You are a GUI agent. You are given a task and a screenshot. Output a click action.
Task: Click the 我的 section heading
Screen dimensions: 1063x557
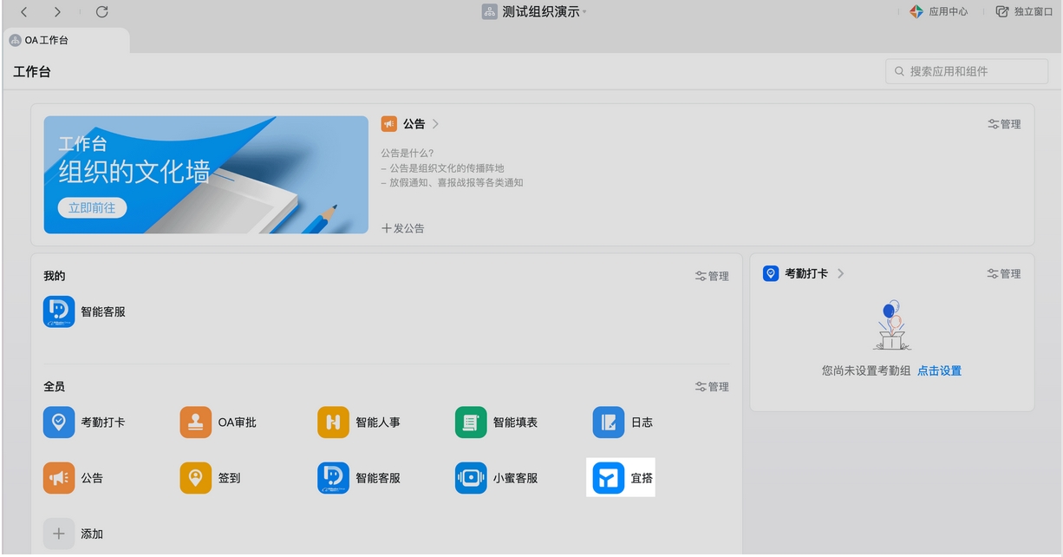[55, 276]
